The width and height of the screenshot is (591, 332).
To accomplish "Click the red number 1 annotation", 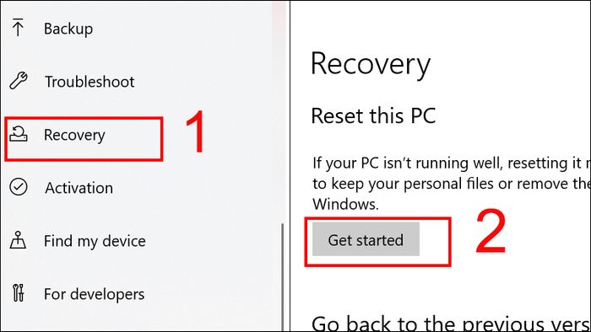I will pyautogui.click(x=195, y=131).
